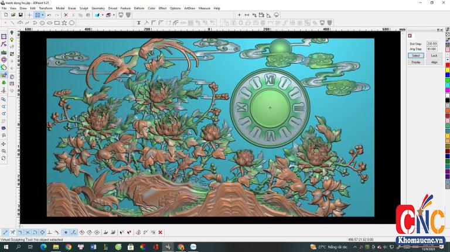
Task: Click the red X in bottom toolbar
Action: [161, 232]
